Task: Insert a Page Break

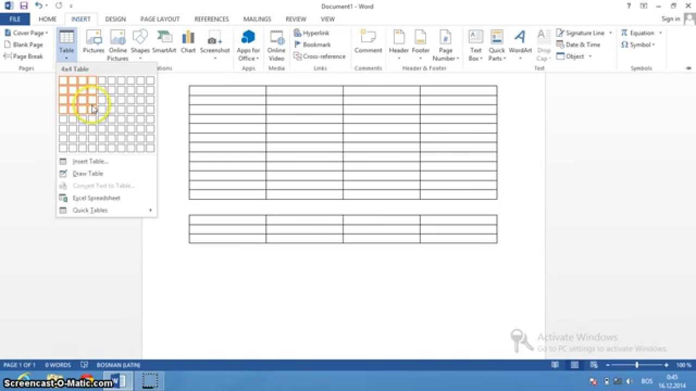Action: [x=23, y=56]
